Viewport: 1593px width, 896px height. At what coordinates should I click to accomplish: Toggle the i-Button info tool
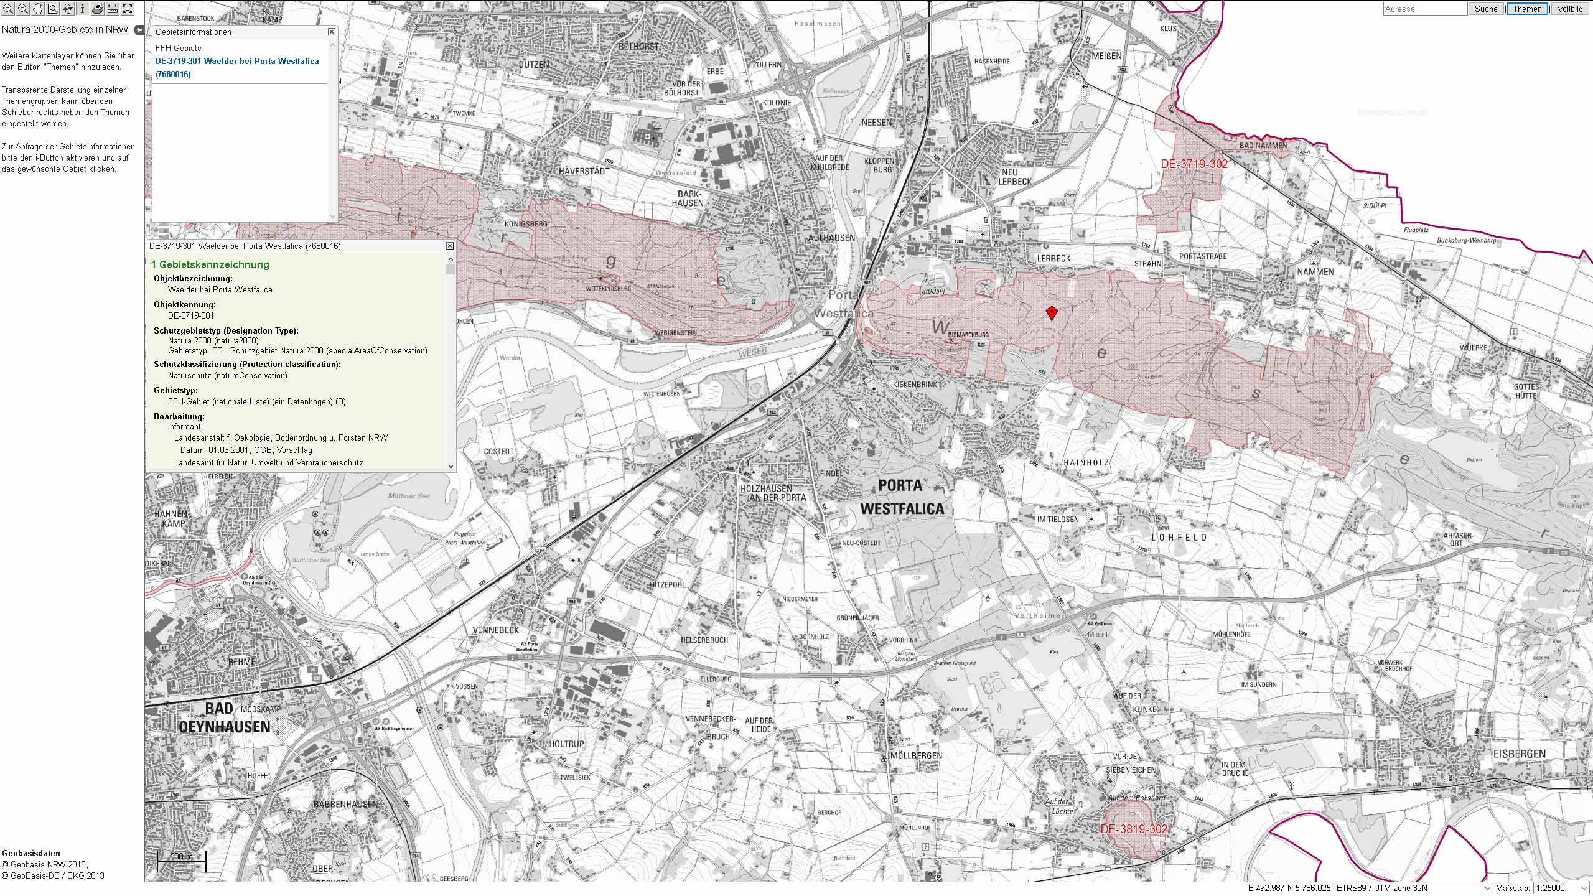(x=83, y=9)
